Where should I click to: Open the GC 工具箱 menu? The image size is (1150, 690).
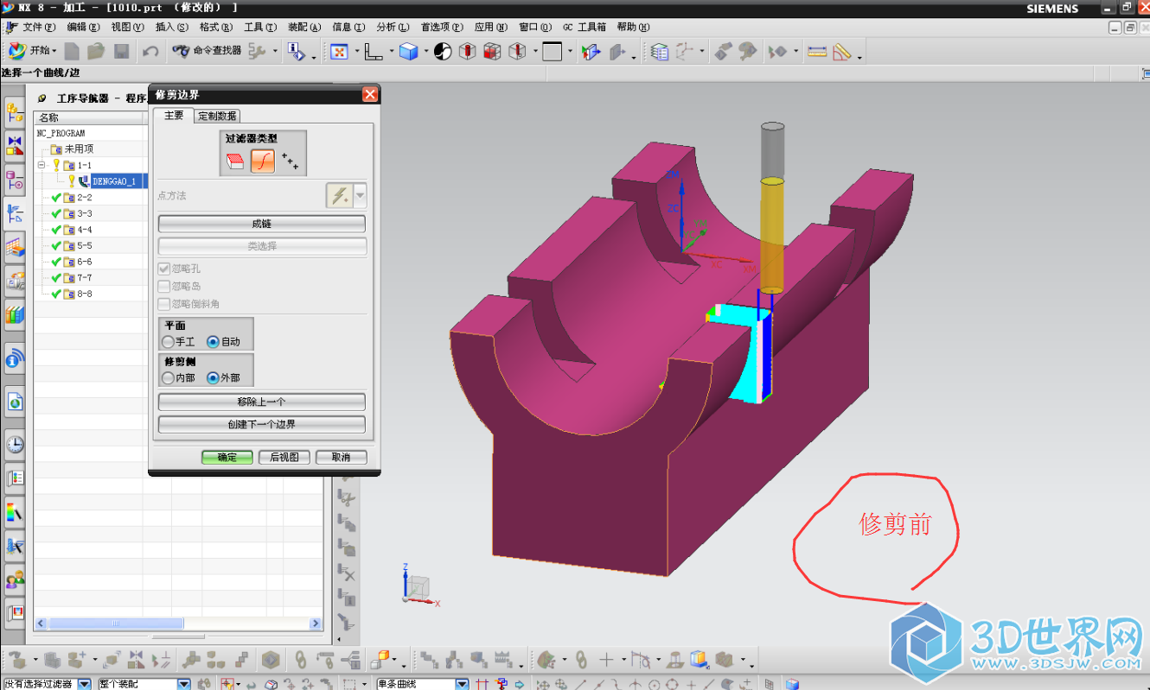(585, 28)
